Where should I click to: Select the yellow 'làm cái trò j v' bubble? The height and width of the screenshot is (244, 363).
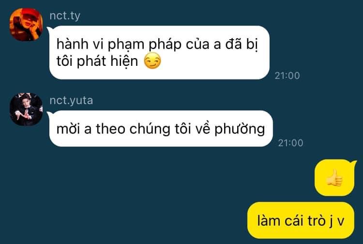point(301,220)
